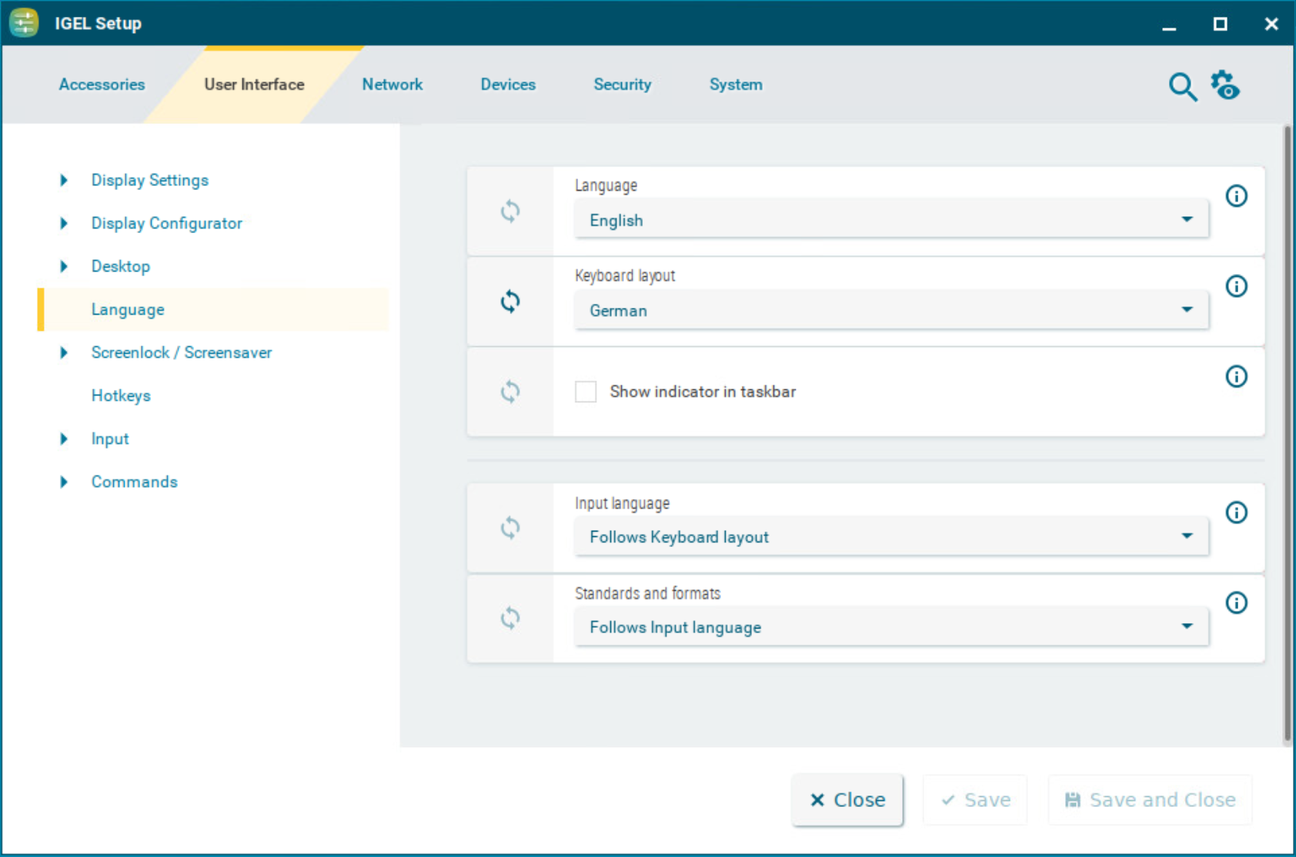
Task: Show info for Keyboard layout setting
Action: coord(1236,286)
